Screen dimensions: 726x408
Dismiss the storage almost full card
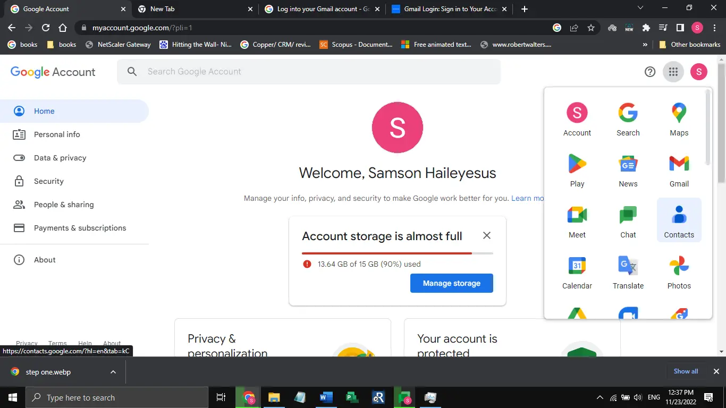[x=487, y=235]
